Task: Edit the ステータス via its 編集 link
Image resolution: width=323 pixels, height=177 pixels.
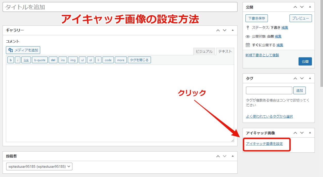Action: pos(285,27)
